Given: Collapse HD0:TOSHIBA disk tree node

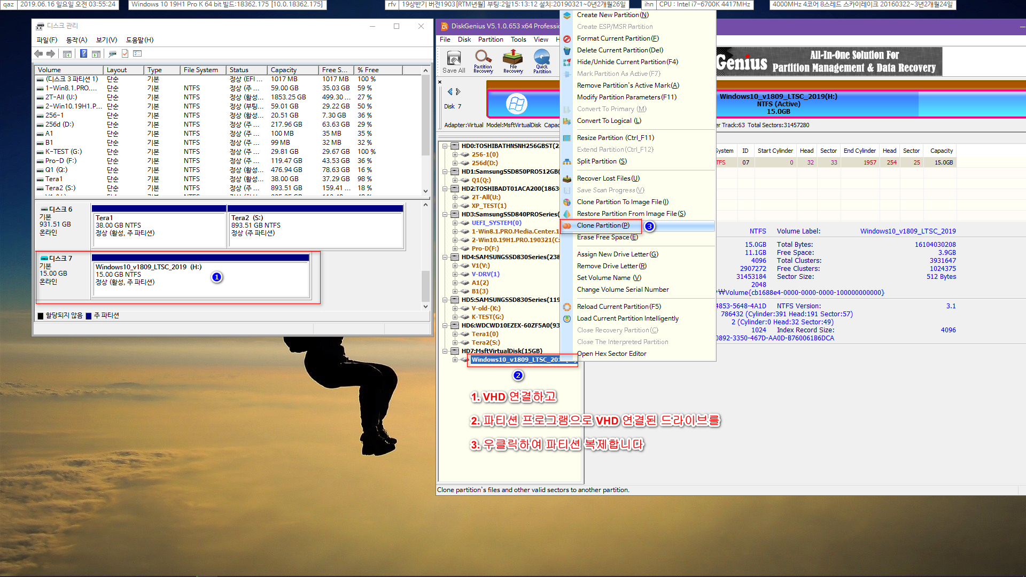Looking at the screenshot, I should pos(445,146).
